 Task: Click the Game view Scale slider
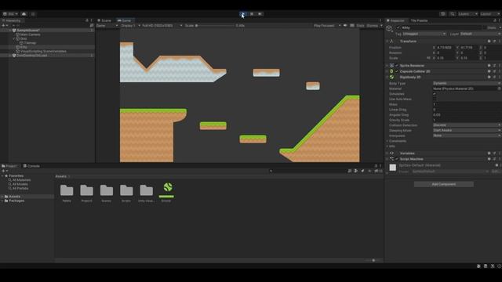point(214,26)
